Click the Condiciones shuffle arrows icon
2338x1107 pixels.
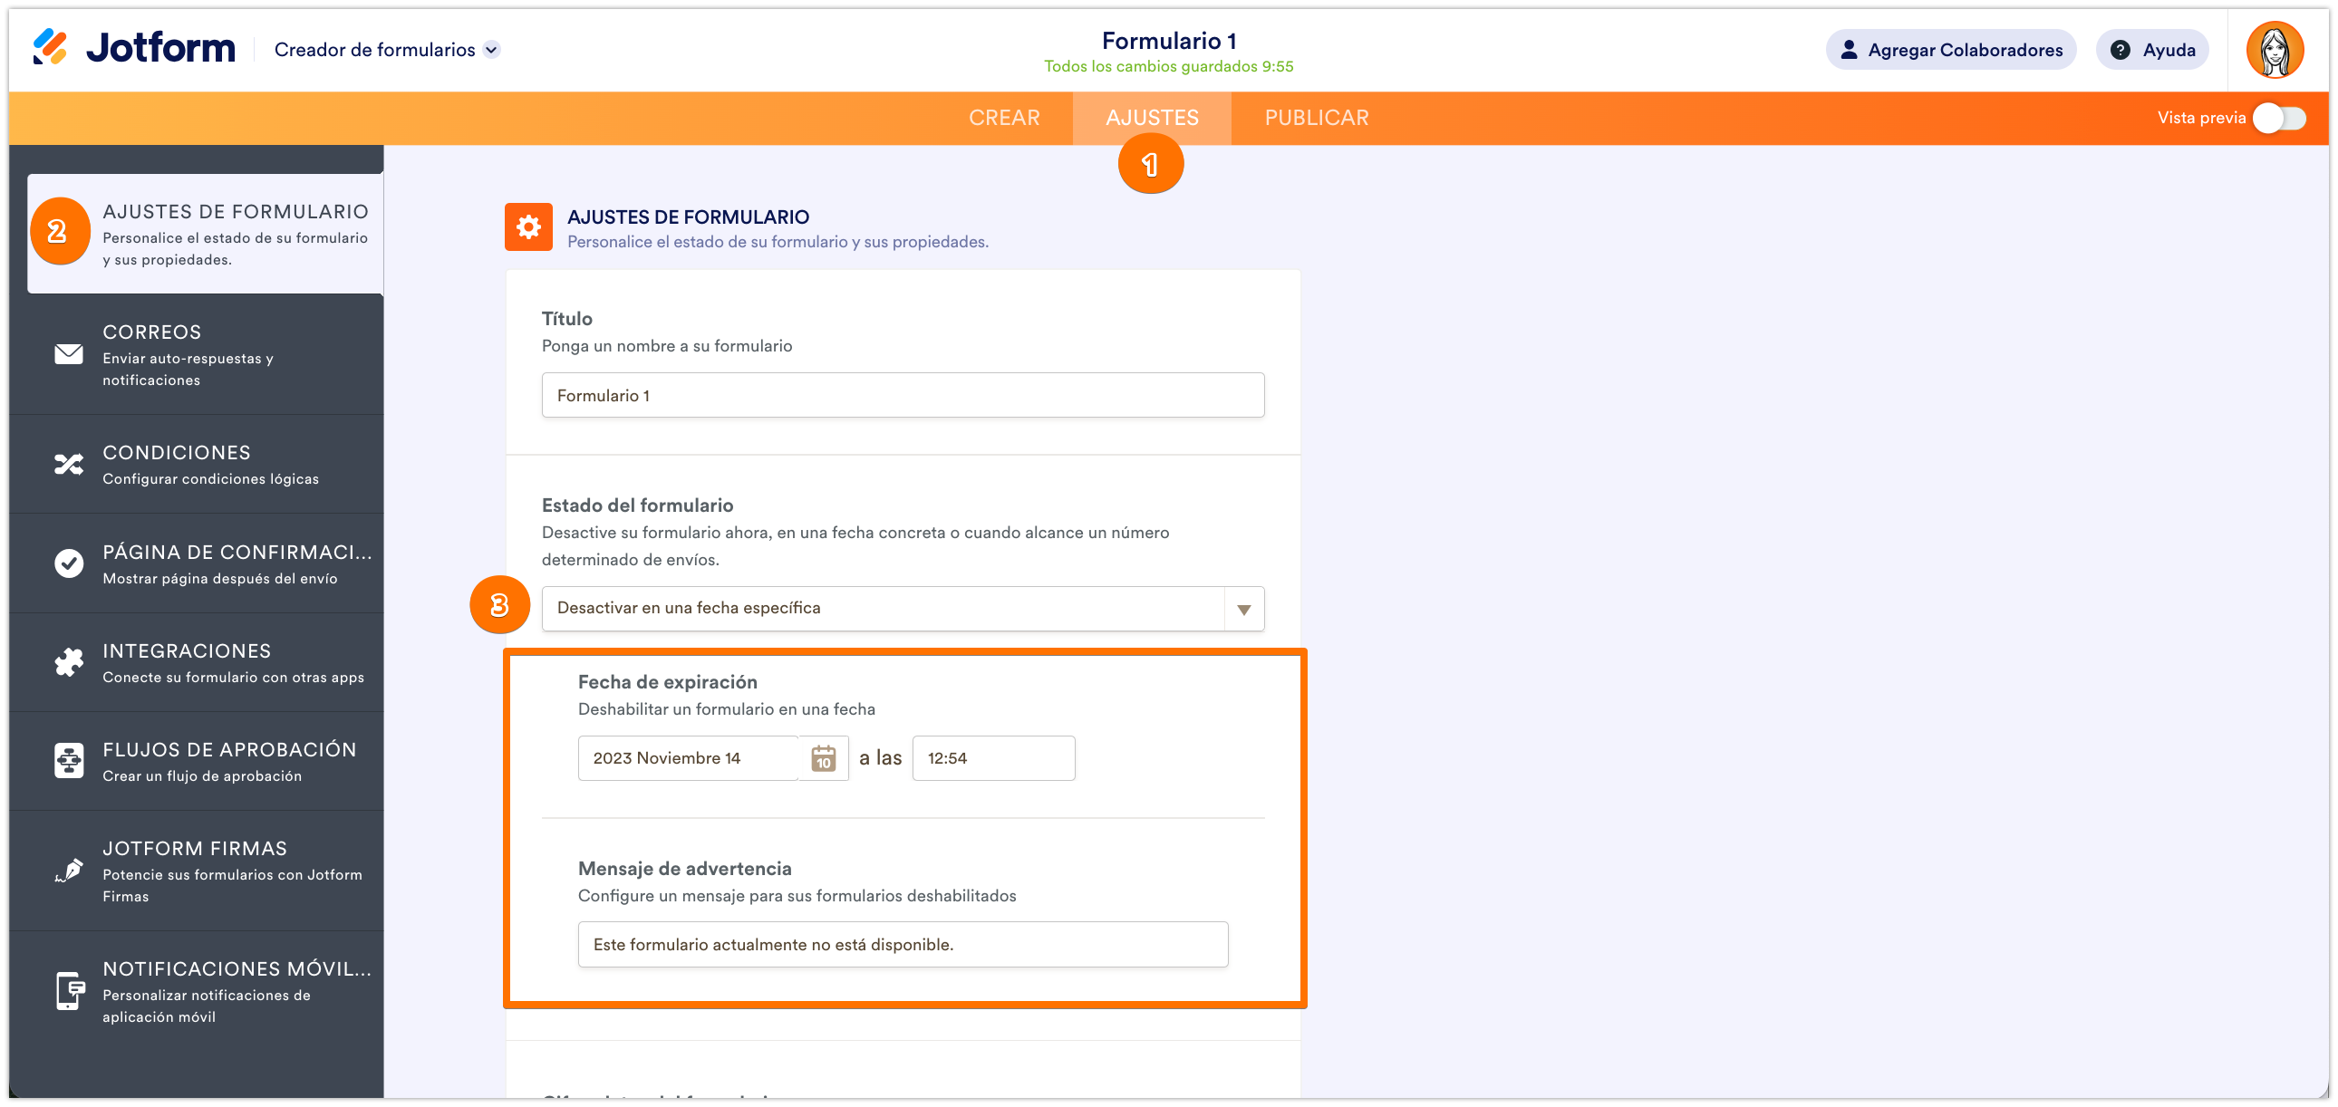tap(68, 465)
